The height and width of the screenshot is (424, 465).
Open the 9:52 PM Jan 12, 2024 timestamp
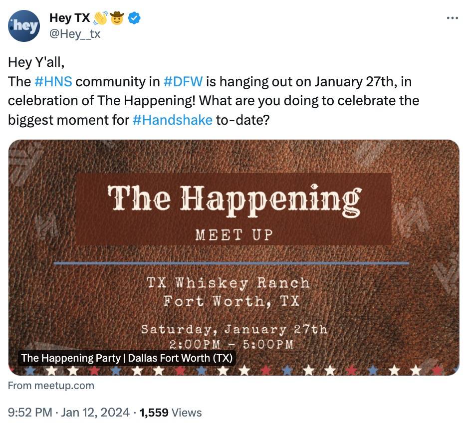[x=69, y=413]
